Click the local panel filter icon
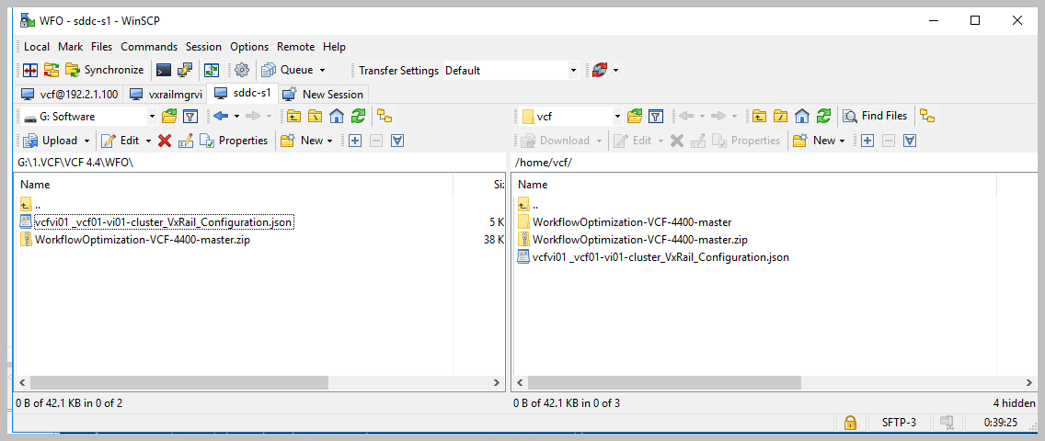This screenshot has width=1045, height=441. pyautogui.click(x=190, y=116)
